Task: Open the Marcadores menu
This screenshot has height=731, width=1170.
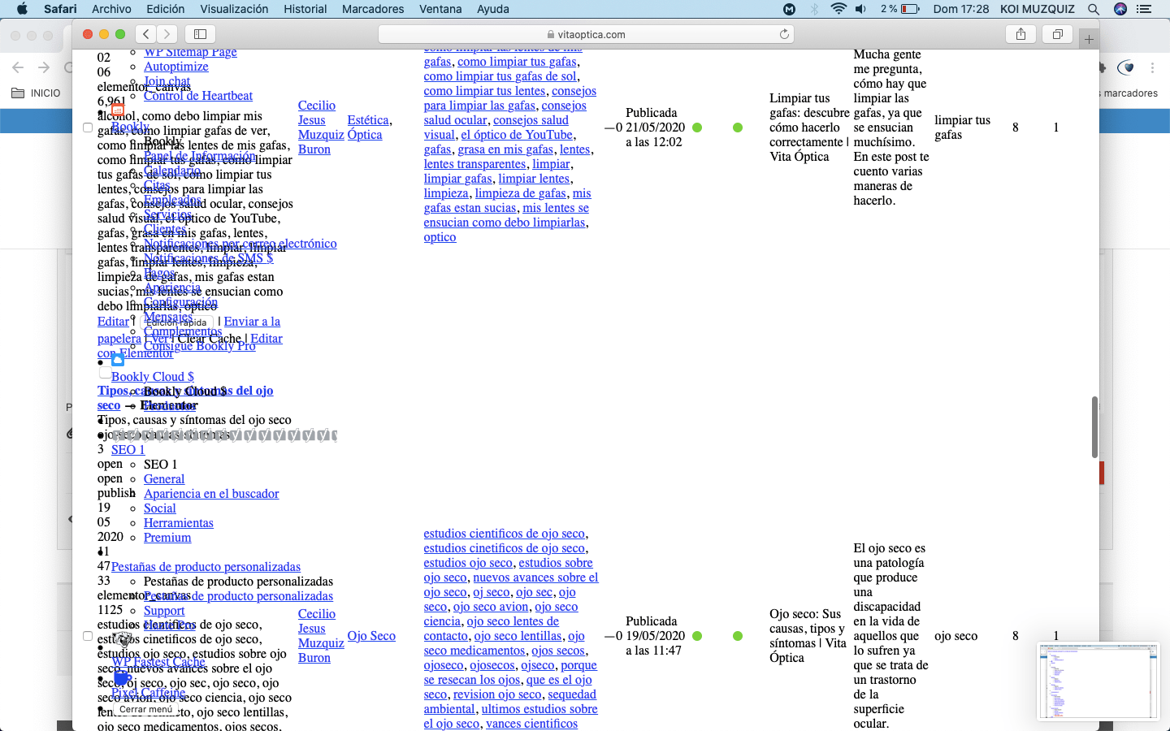Action: tap(373, 9)
